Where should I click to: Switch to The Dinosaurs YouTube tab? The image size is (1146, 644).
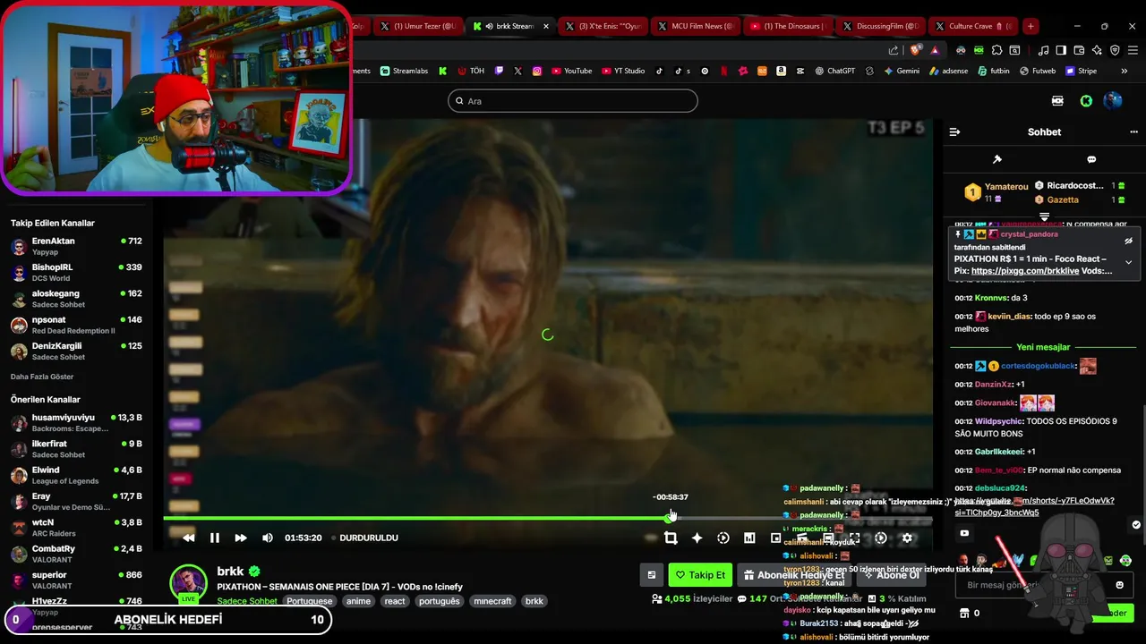[788, 26]
